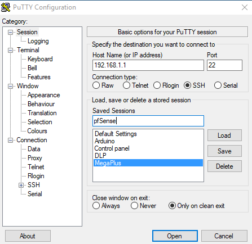The width and height of the screenshot is (252, 244).
Task: Collapse the Connection category node
Action: (x=11, y=141)
